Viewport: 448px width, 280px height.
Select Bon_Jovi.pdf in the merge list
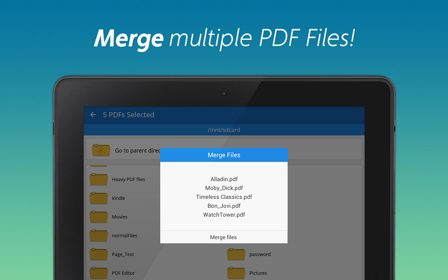(224, 206)
